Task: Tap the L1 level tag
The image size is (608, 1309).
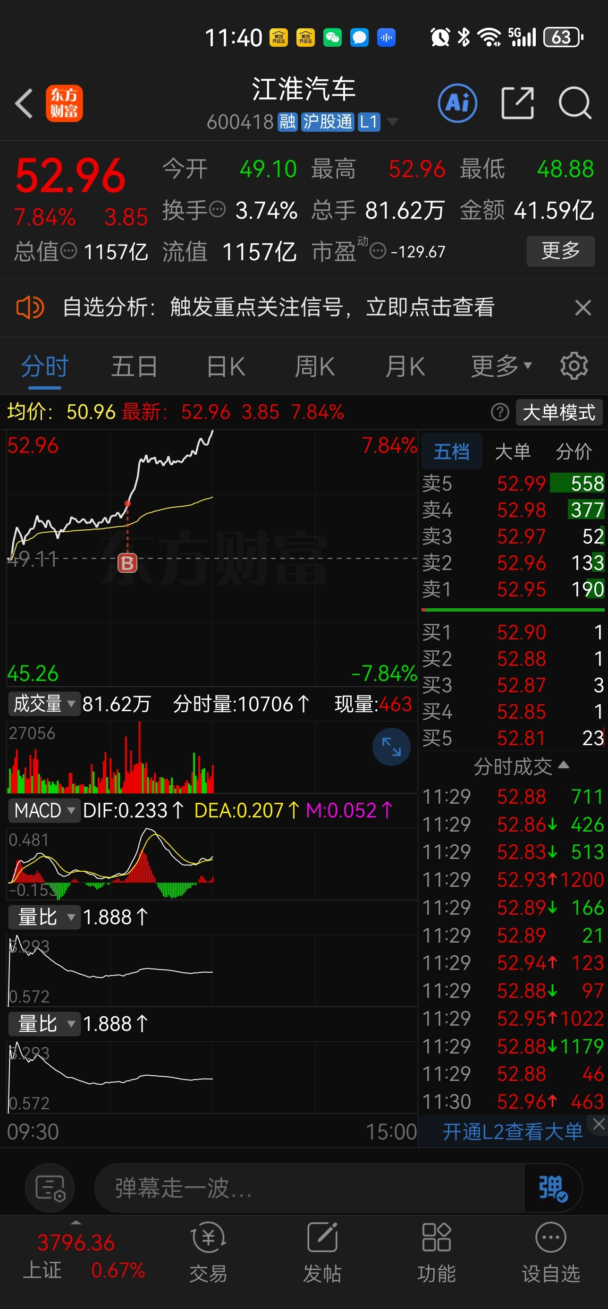Action: point(369,122)
